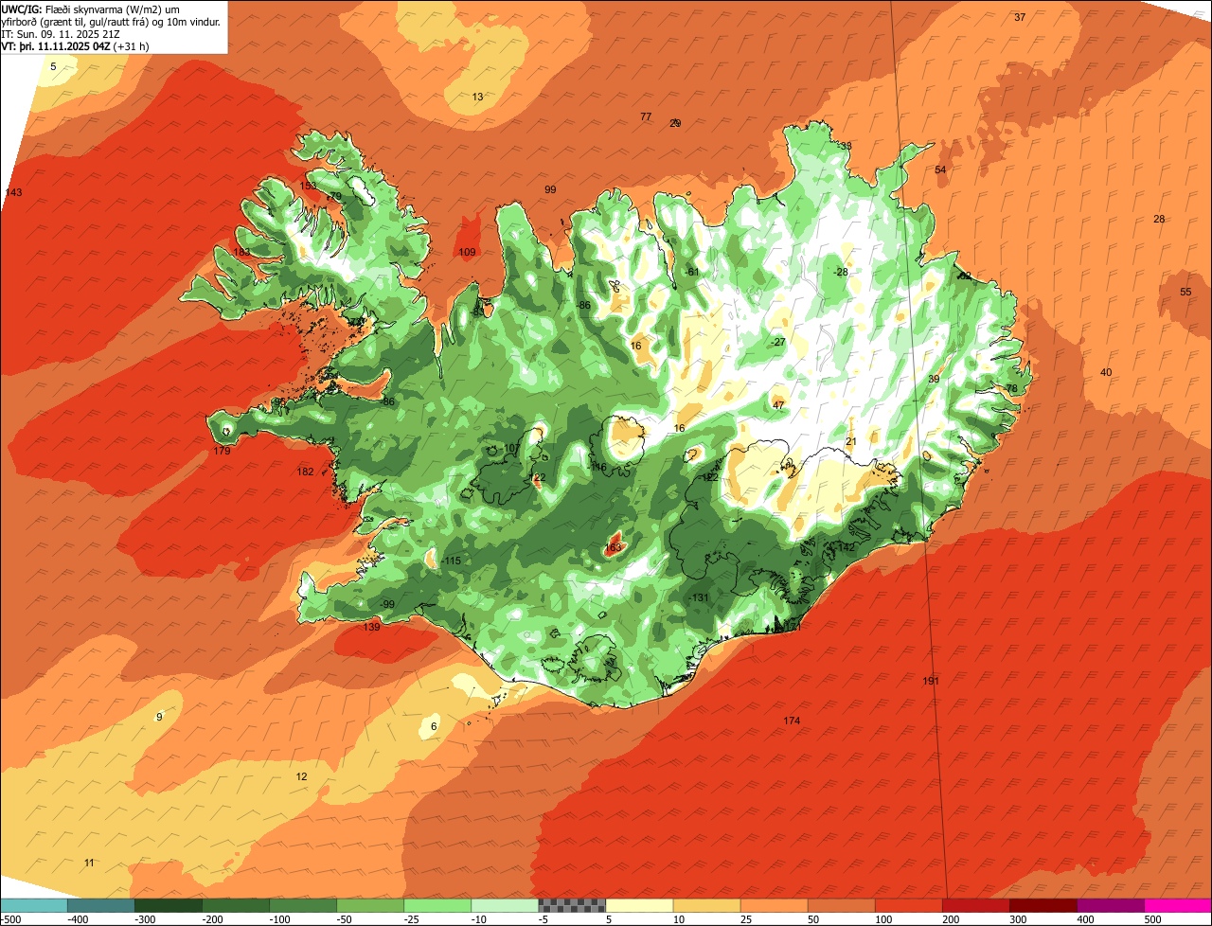Click the legend label '-400'
Screen dimensions: 1212x926
pos(77,919)
